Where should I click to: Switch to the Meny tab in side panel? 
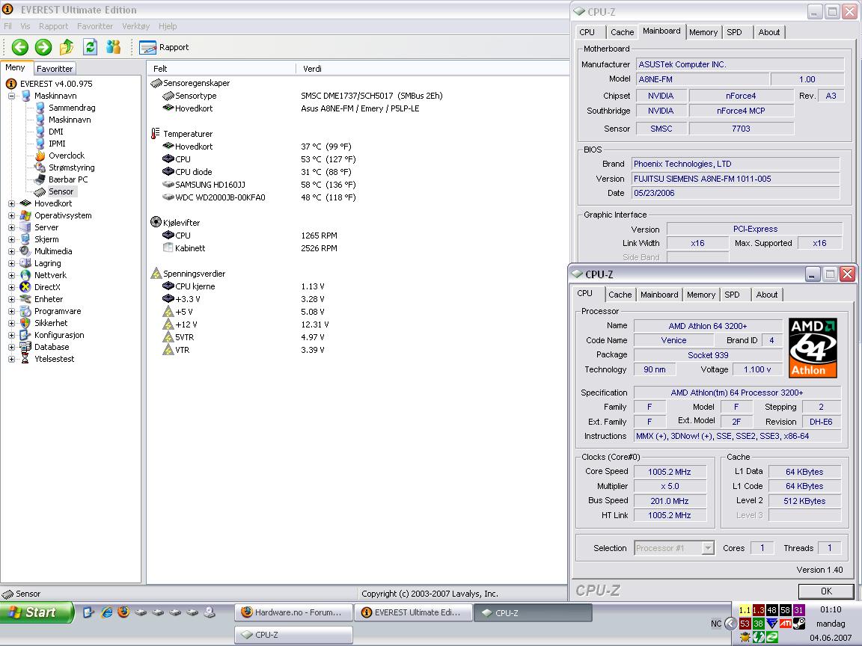click(x=16, y=67)
